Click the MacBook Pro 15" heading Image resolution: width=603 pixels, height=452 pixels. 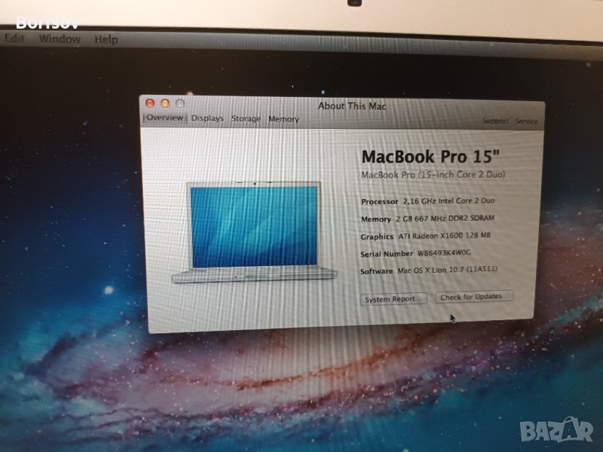tap(430, 157)
